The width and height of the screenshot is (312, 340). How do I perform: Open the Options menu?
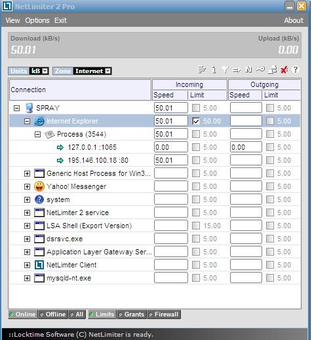[37, 20]
